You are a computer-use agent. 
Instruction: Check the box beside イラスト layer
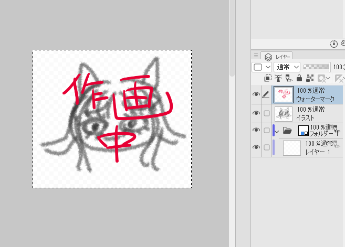pyautogui.click(x=267, y=113)
